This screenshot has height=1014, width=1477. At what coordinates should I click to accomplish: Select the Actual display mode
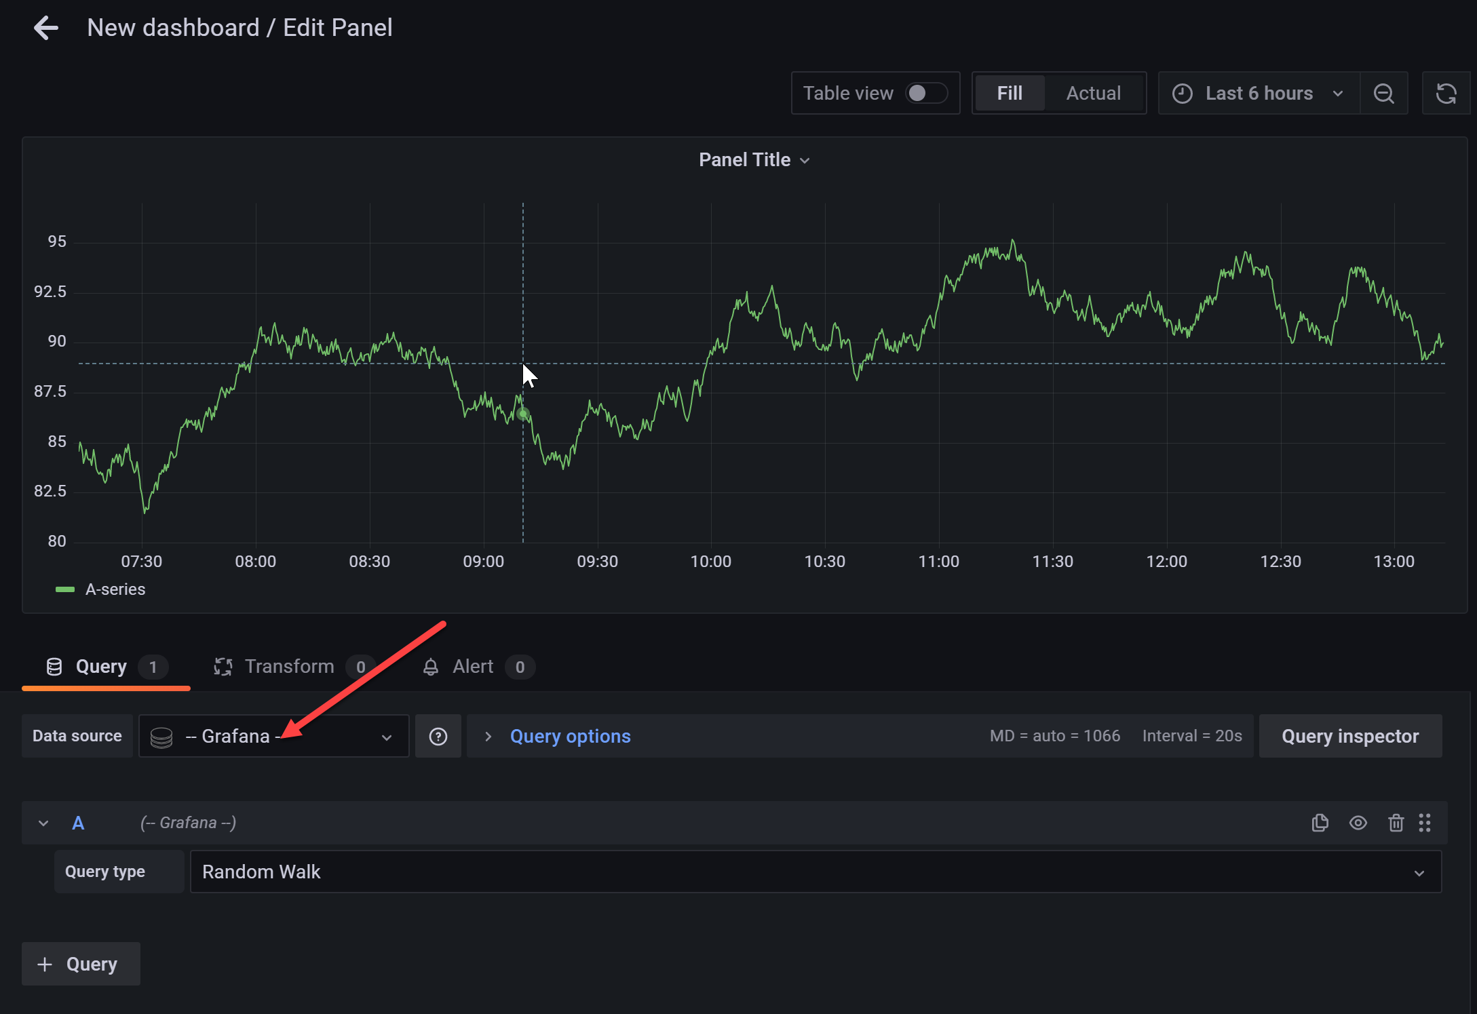[x=1093, y=93]
